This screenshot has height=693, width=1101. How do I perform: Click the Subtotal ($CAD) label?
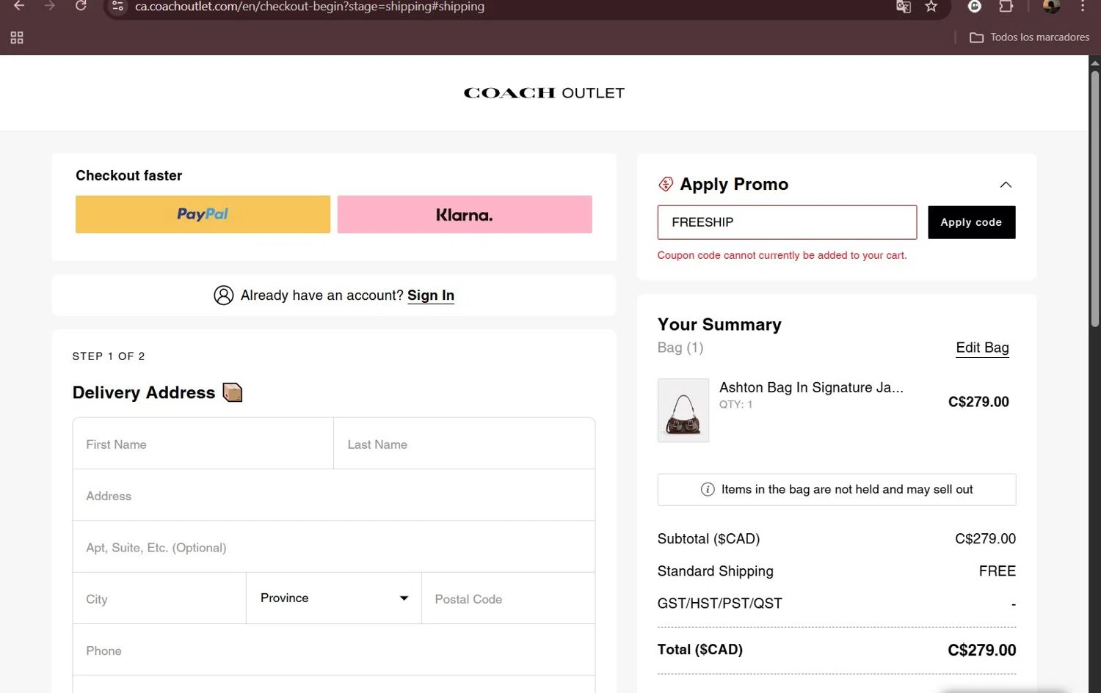[x=708, y=539]
